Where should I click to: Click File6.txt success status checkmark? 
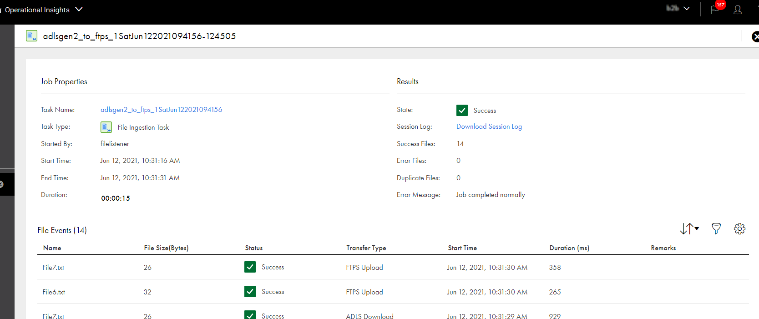point(250,291)
